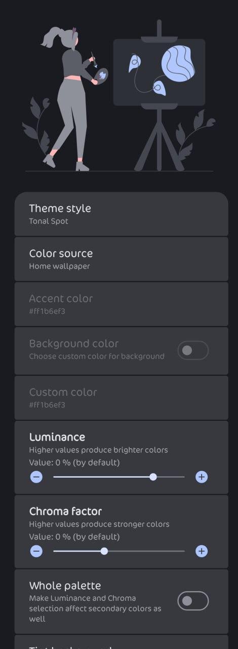Tap the Home wallpaper subtitle

pos(59,266)
